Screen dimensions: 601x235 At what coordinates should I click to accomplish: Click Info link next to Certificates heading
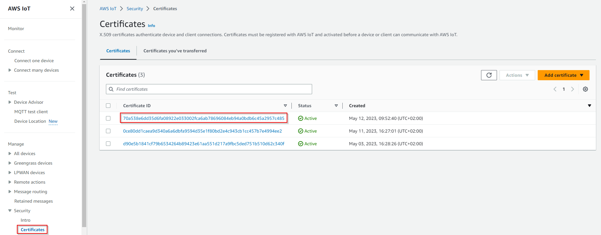151,26
